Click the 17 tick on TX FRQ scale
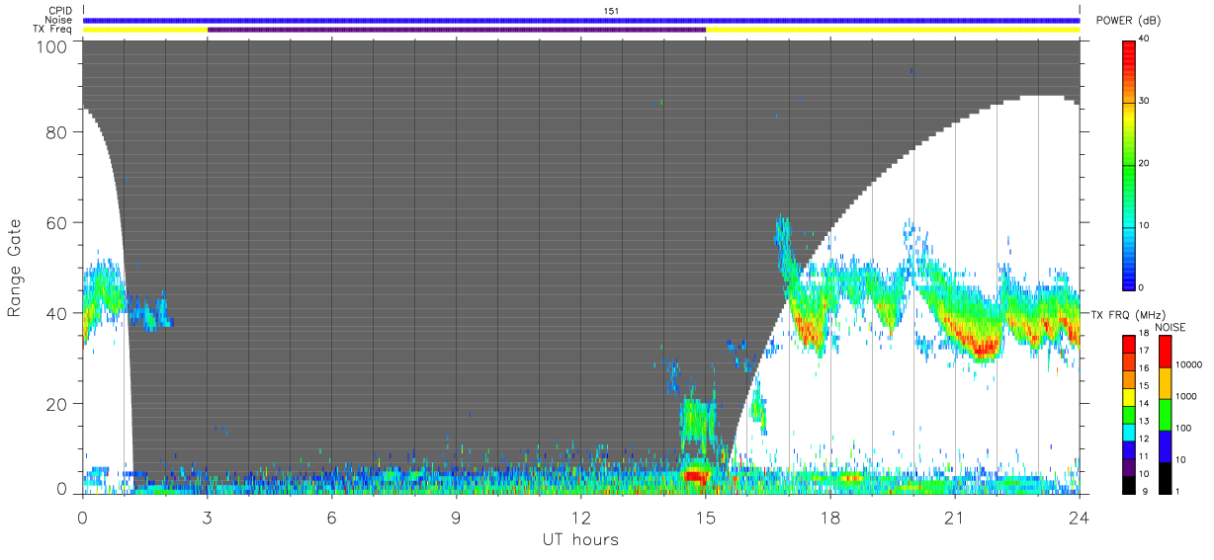Image resolution: width=1214 pixels, height=560 pixels. coord(1145,351)
